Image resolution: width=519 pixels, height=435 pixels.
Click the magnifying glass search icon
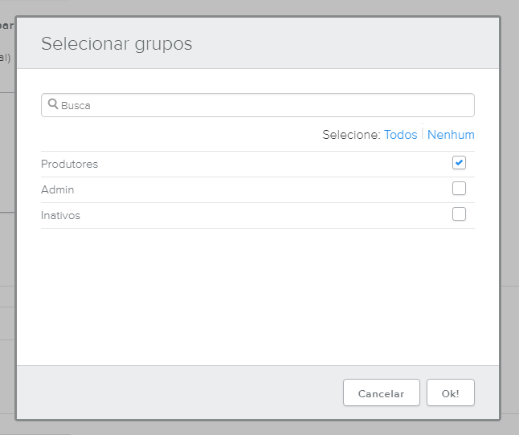click(x=53, y=104)
